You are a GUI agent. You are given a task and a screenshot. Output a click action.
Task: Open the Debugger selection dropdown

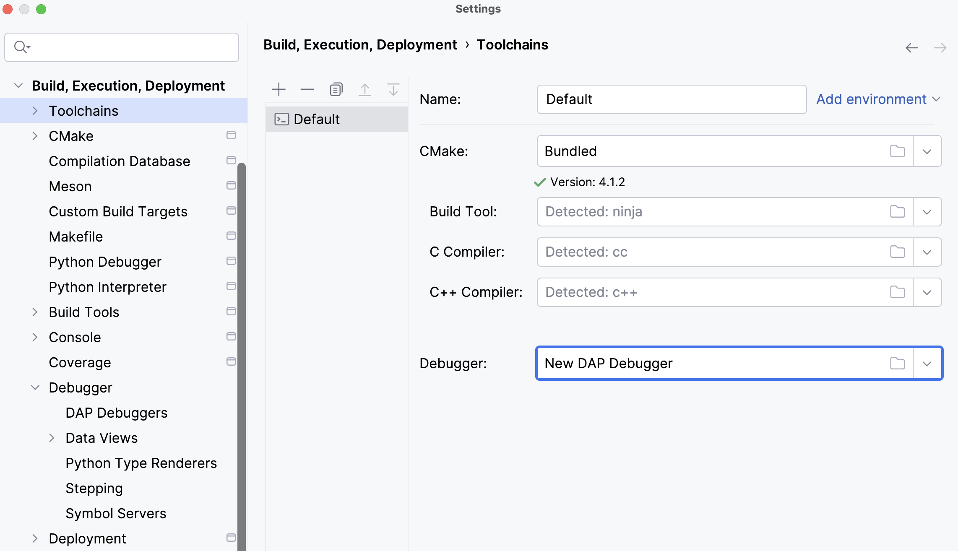click(x=927, y=363)
